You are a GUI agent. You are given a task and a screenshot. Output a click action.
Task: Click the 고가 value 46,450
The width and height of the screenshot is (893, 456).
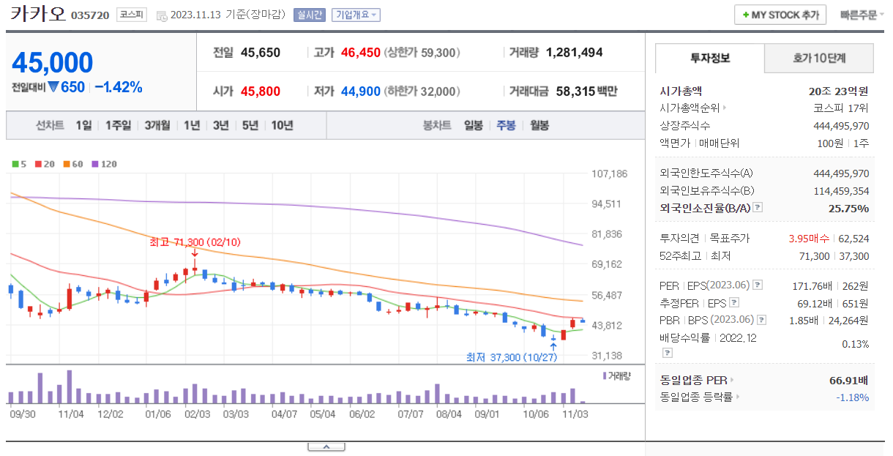point(361,53)
